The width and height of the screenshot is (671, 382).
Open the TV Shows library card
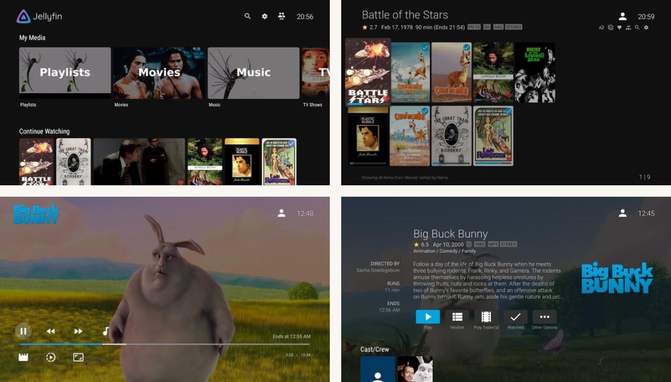coord(316,73)
